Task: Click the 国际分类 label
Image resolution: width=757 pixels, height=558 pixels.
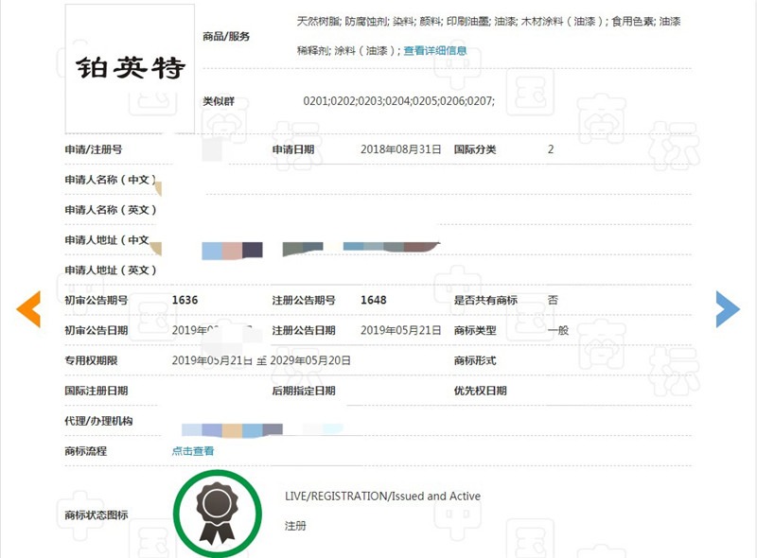Action: 475,149
